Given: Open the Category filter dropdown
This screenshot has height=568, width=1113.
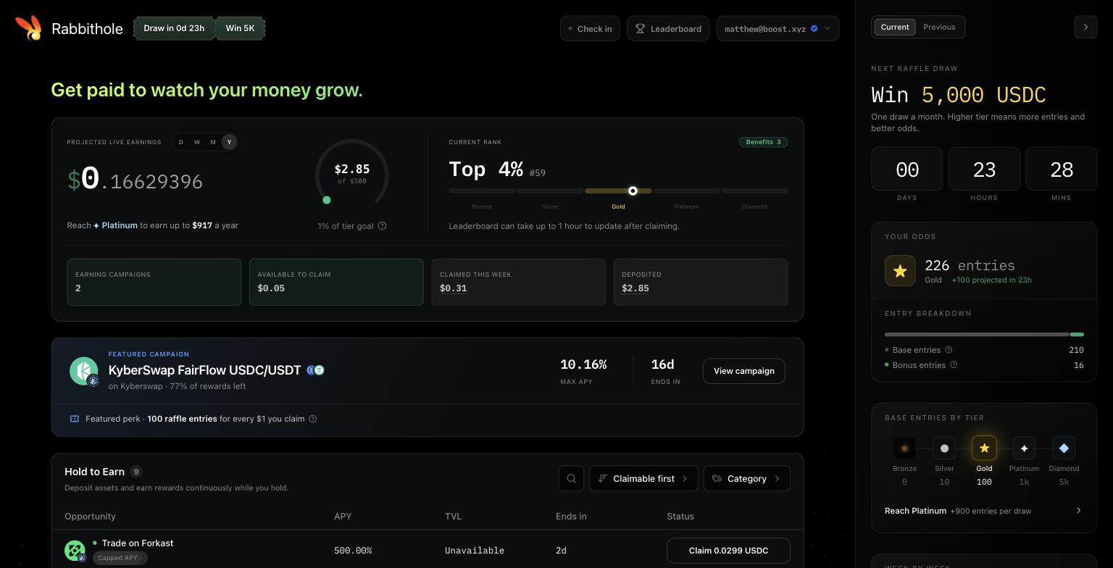Looking at the screenshot, I should click(x=746, y=478).
